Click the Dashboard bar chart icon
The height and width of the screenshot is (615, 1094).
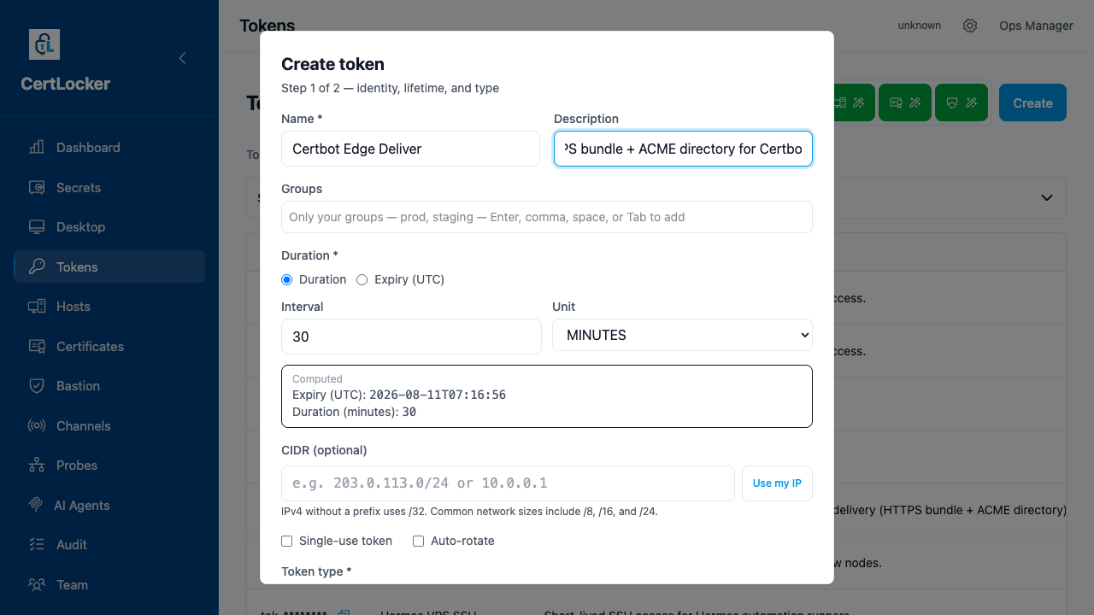[x=37, y=148]
